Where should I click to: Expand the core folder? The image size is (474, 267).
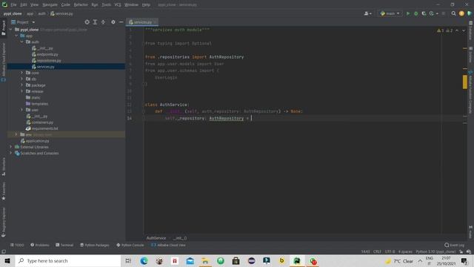[x=21, y=73]
